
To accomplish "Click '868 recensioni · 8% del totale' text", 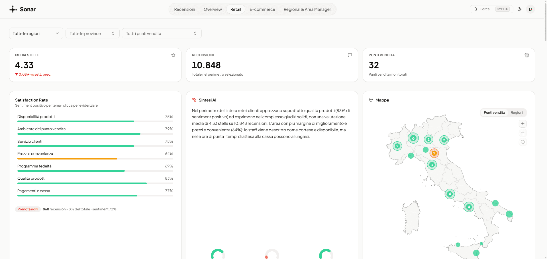I will 66,209.
